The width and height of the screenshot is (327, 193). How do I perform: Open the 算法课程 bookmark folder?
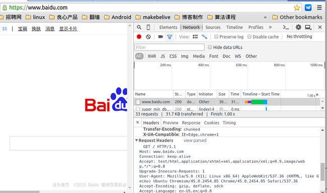(221, 17)
